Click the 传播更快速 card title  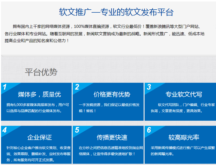[112, 137]
